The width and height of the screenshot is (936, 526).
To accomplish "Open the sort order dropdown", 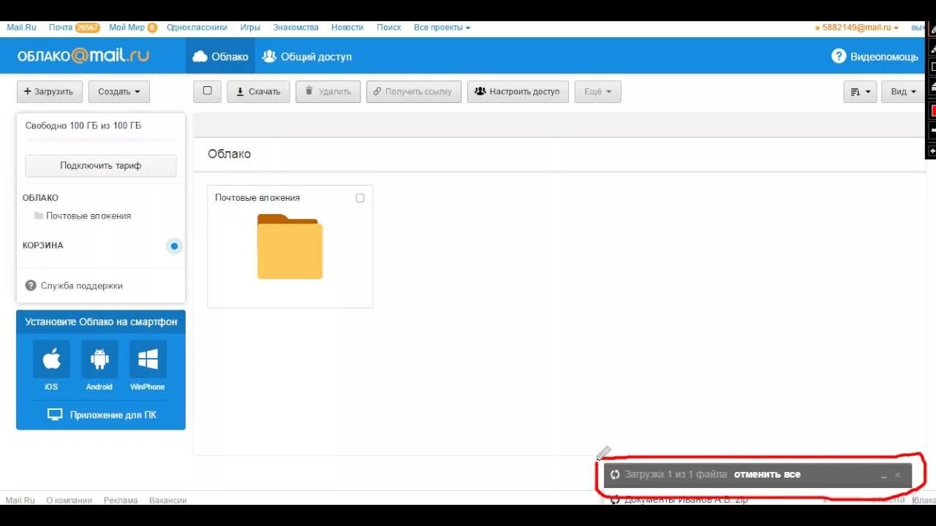I will 860,92.
